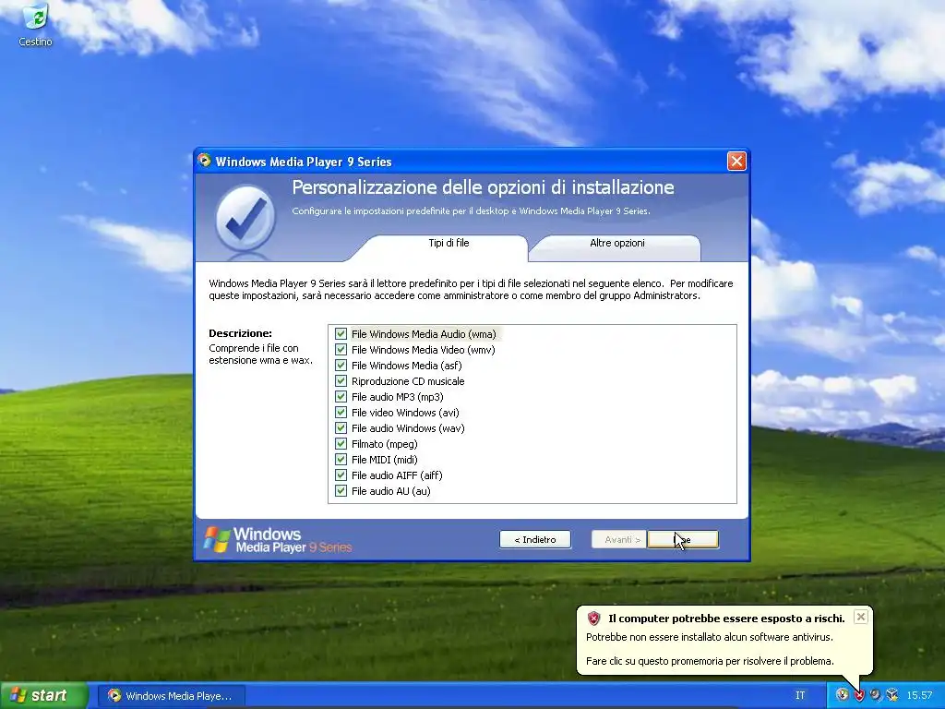Click the Windows tour tray icon
The width and height of the screenshot is (945, 709).
click(x=843, y=695)
